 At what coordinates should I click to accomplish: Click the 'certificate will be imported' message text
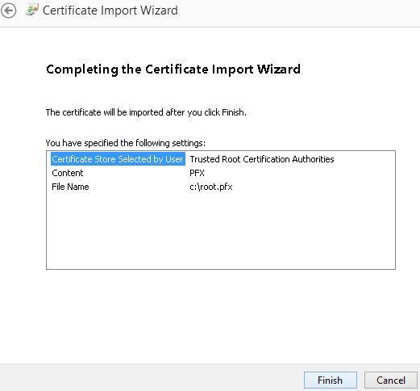coord(146,112)
